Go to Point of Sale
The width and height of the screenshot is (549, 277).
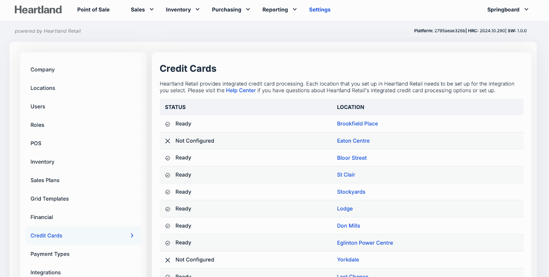click(93, 10)
